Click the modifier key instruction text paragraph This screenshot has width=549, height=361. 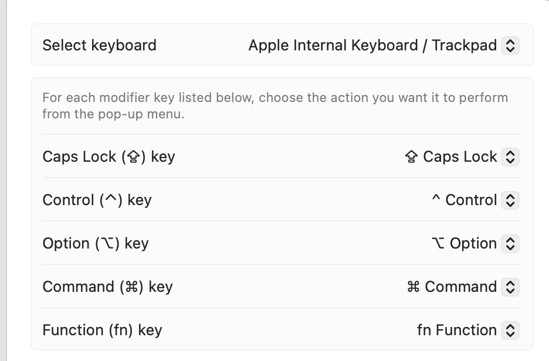pyautogui.click(x=275, y=105)
